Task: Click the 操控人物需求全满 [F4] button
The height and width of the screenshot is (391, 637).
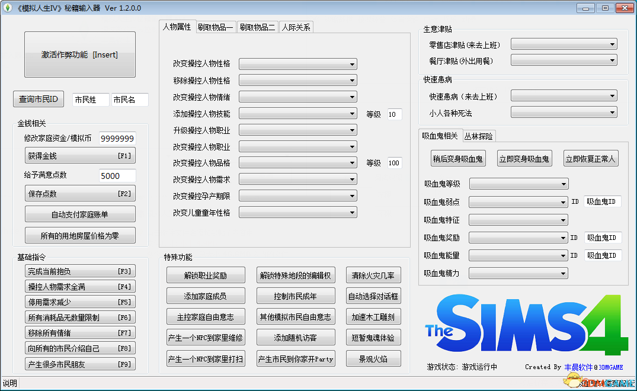Action: point(81,287)
